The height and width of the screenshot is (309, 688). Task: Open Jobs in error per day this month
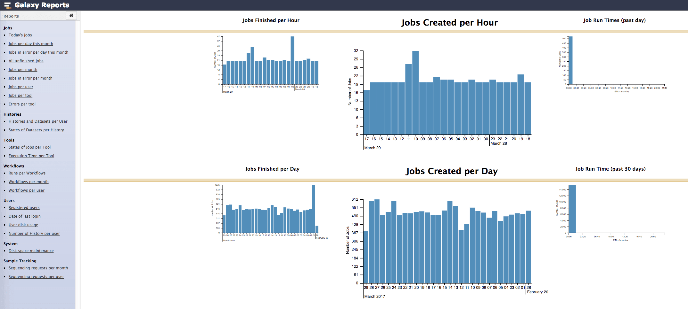38,52
